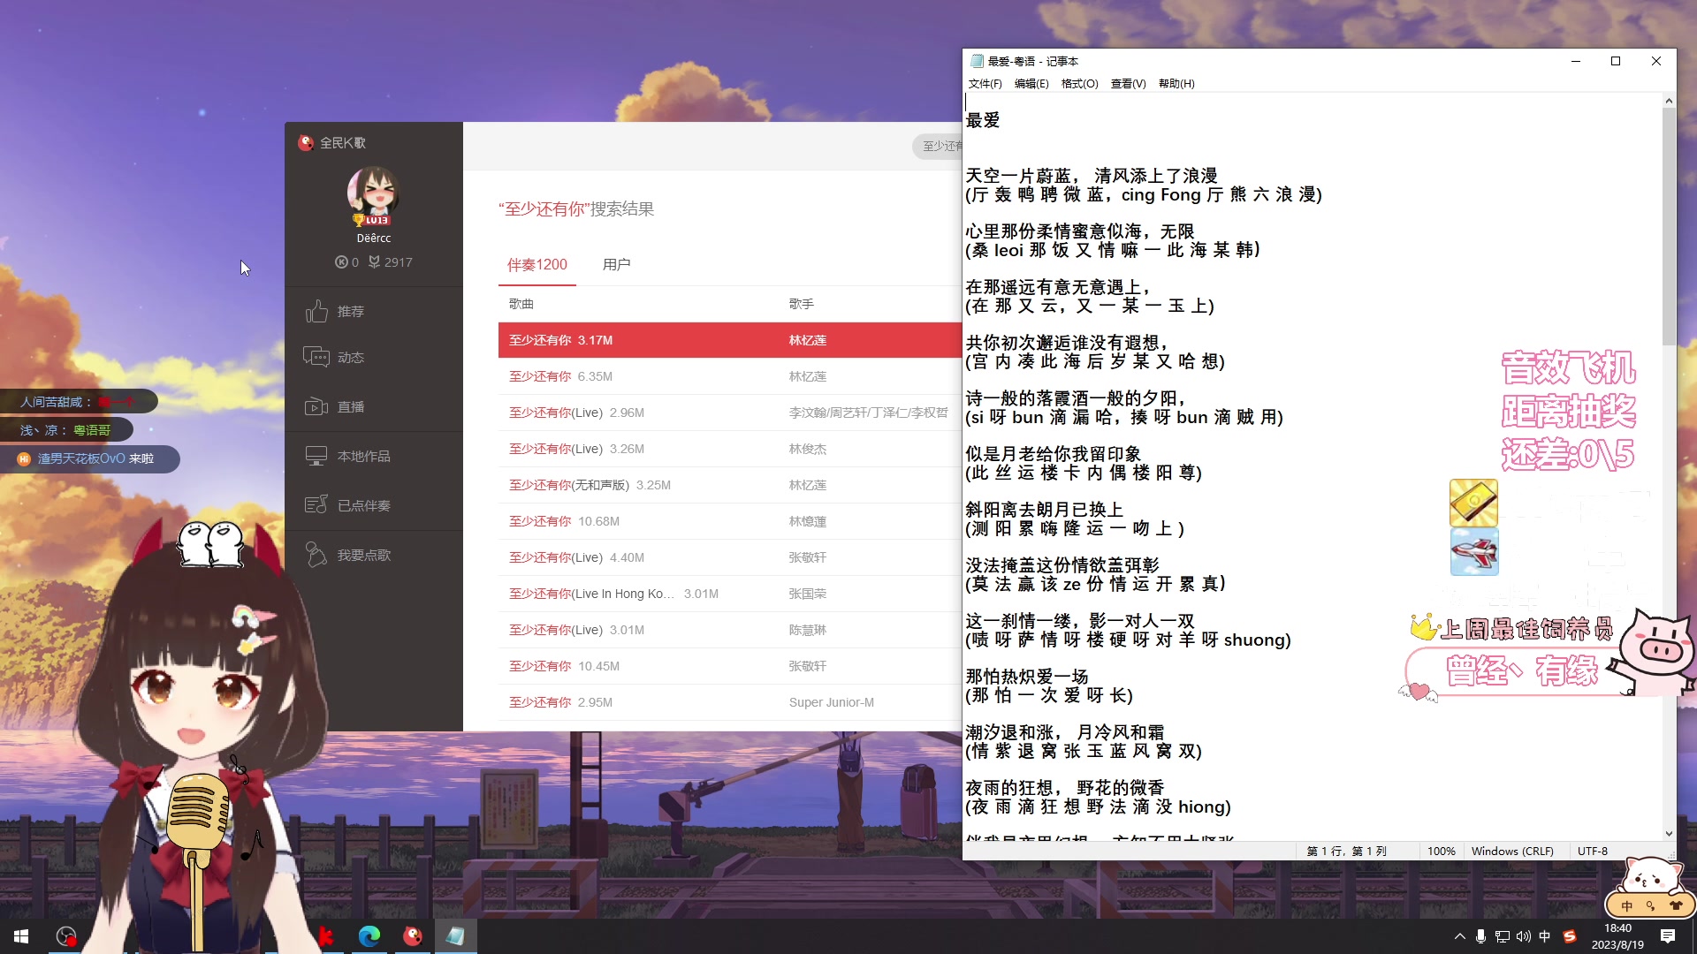Click the search box showing 至少还有你
The height and width of the screenshot is (954, 1697).
pyautogui.click(x=937, y=146)
